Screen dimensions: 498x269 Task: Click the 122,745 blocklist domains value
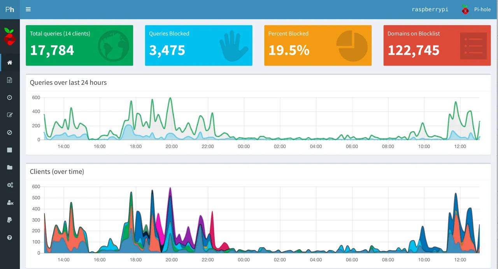pyautogui.click(x=414, y=50)
